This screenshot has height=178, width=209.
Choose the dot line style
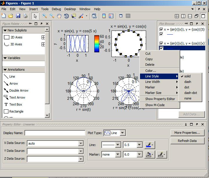(190, 87)
